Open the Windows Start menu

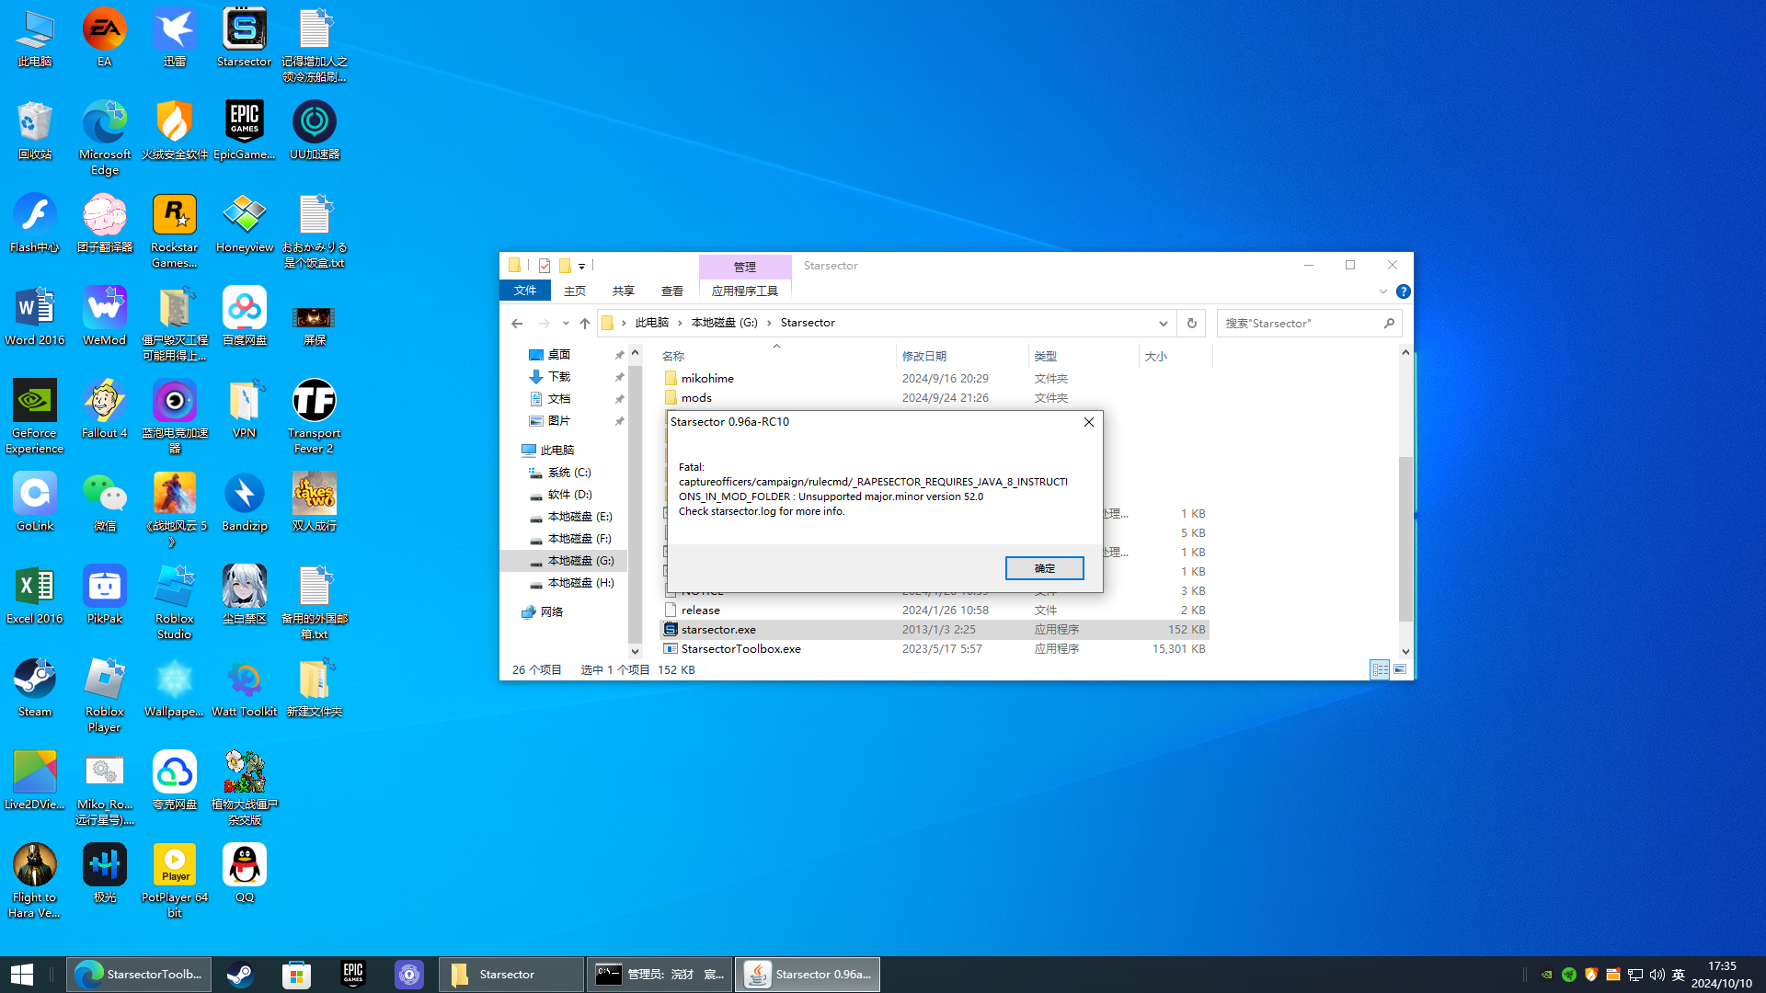(22, 975)
